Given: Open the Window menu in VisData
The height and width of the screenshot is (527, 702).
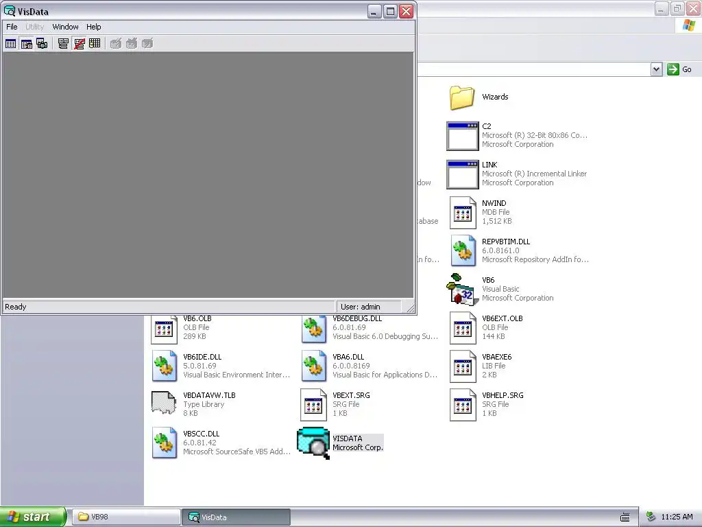Looking at the screenshot, I should pos(65,27).
